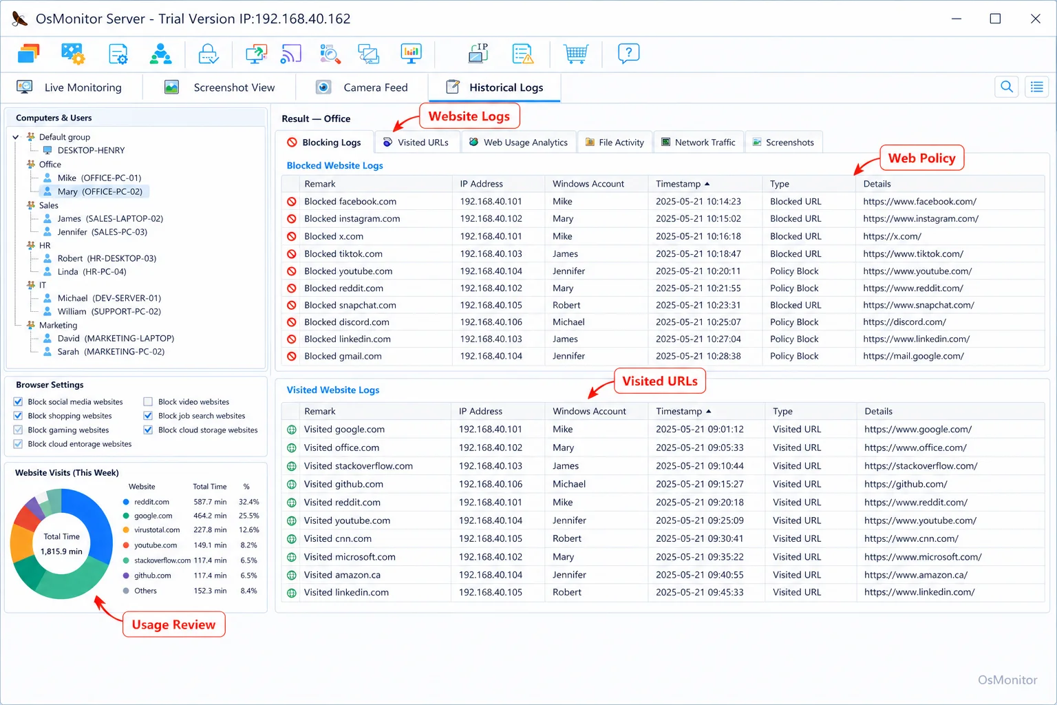The image size is (1057, 705).
Task: Toggle Block job search websites checkbox
Action: [x=148, y=416]
